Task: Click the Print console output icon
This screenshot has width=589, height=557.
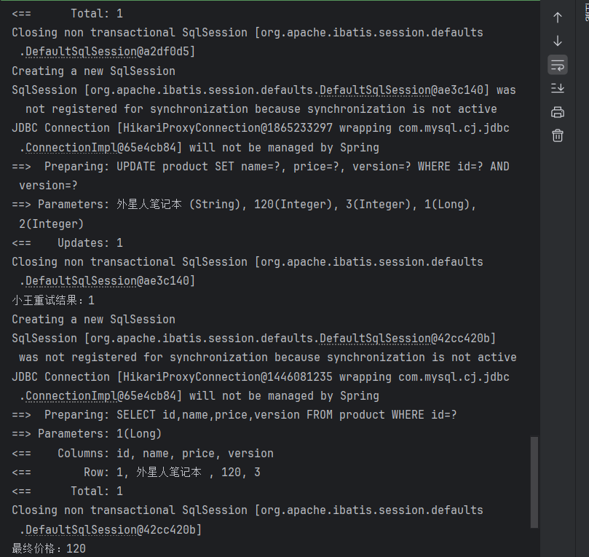Action: click(x=558, y=112)
